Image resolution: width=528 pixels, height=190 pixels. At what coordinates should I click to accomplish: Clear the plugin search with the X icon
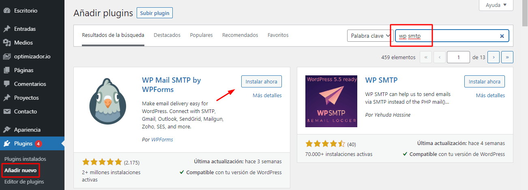(x=502, y=36)
